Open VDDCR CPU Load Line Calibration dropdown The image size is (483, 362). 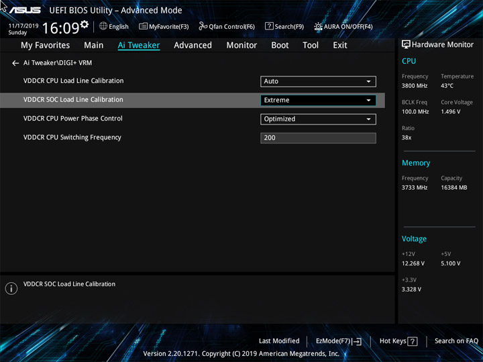point(318,82)
